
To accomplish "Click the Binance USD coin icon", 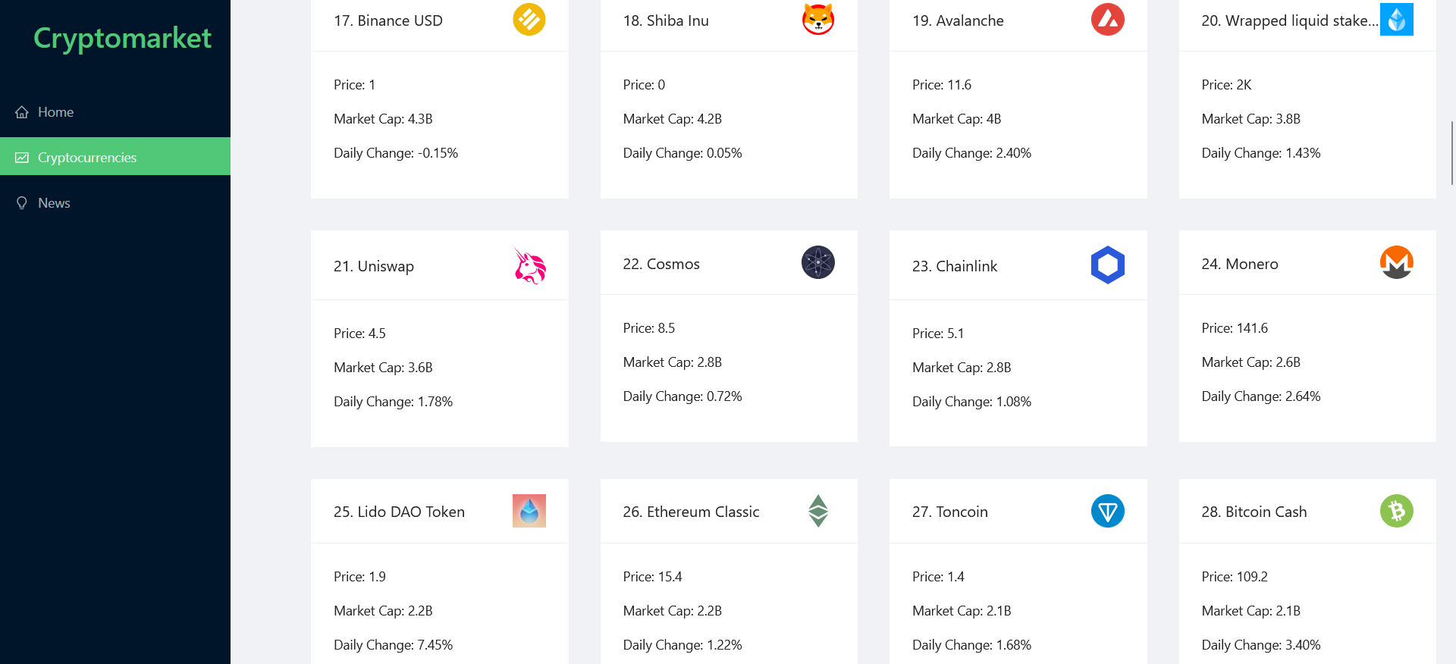I will (x=529, y=20).
